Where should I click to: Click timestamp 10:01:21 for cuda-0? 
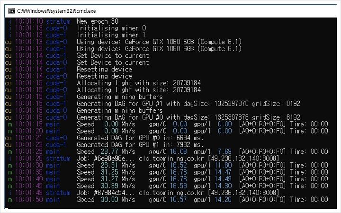(x=29, y=138)
